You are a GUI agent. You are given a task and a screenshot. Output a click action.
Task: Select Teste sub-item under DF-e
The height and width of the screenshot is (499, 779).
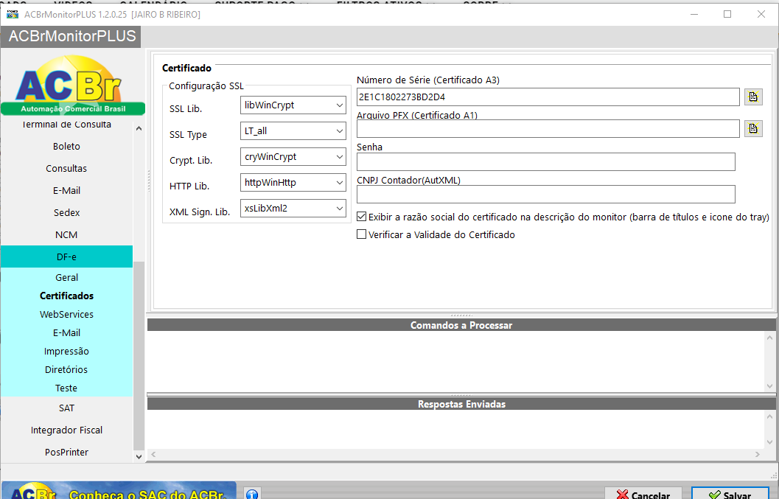tap(66, 388)
